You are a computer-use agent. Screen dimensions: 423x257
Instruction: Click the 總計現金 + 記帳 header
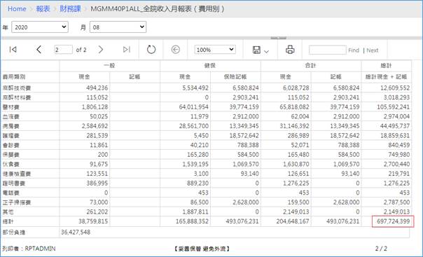386,77
